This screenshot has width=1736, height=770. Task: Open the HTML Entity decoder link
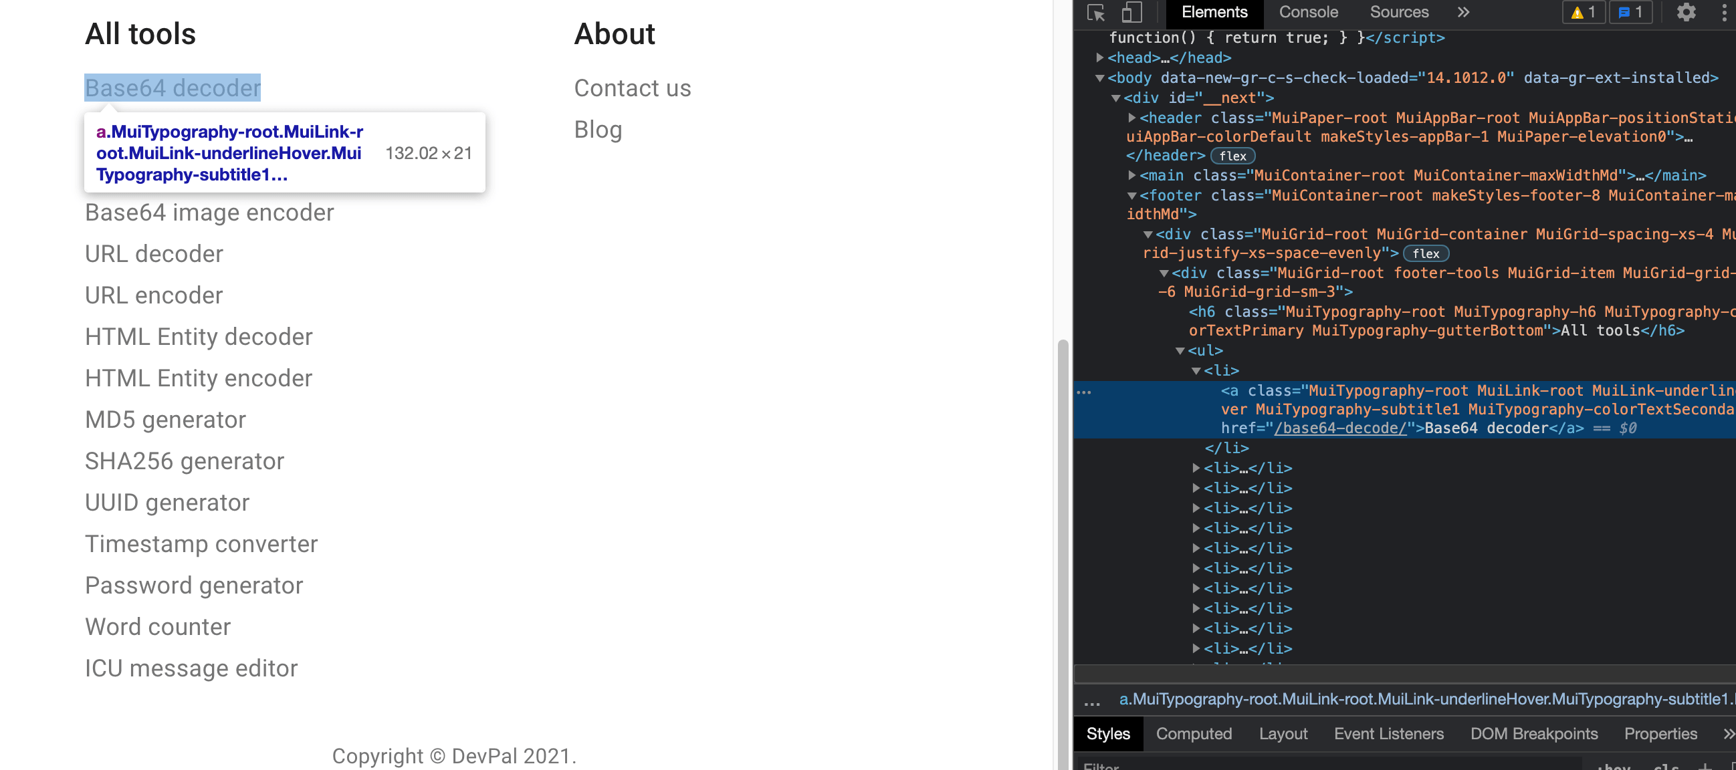click(199, 337)
